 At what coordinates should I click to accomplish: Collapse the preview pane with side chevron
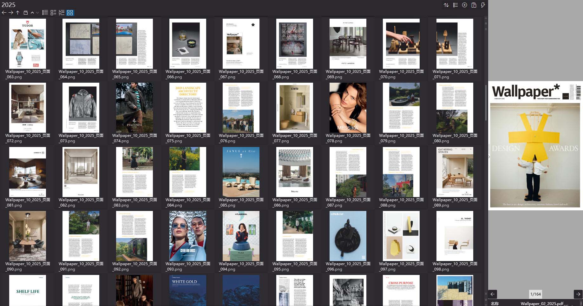[x=489, y=156]
